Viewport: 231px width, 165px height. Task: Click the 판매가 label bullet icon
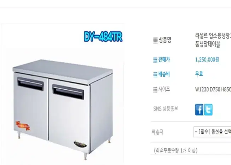tap(155, 60)
